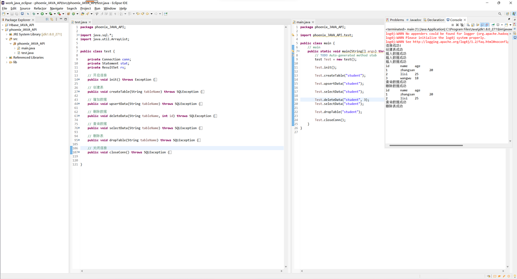The width and height of the screenshot is (517, 279).
Task: Collapse the src folder node
Action: pyautogui.click(x=6, y=39)
